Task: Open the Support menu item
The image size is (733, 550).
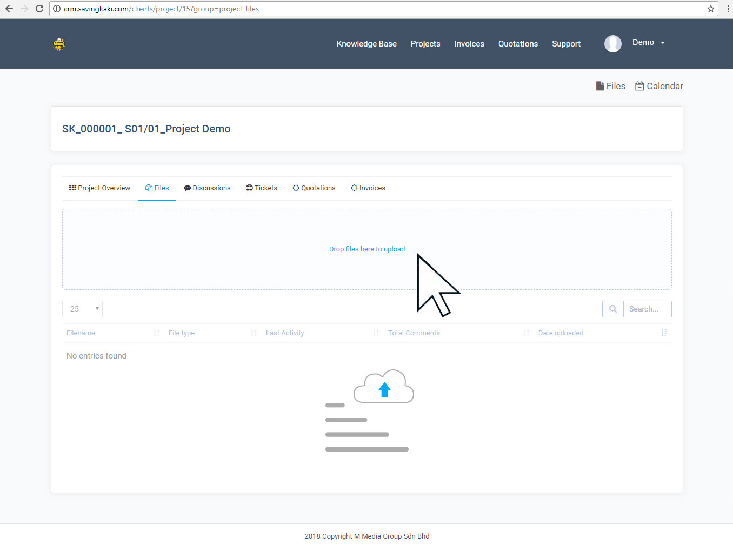Action: point(566,44)
